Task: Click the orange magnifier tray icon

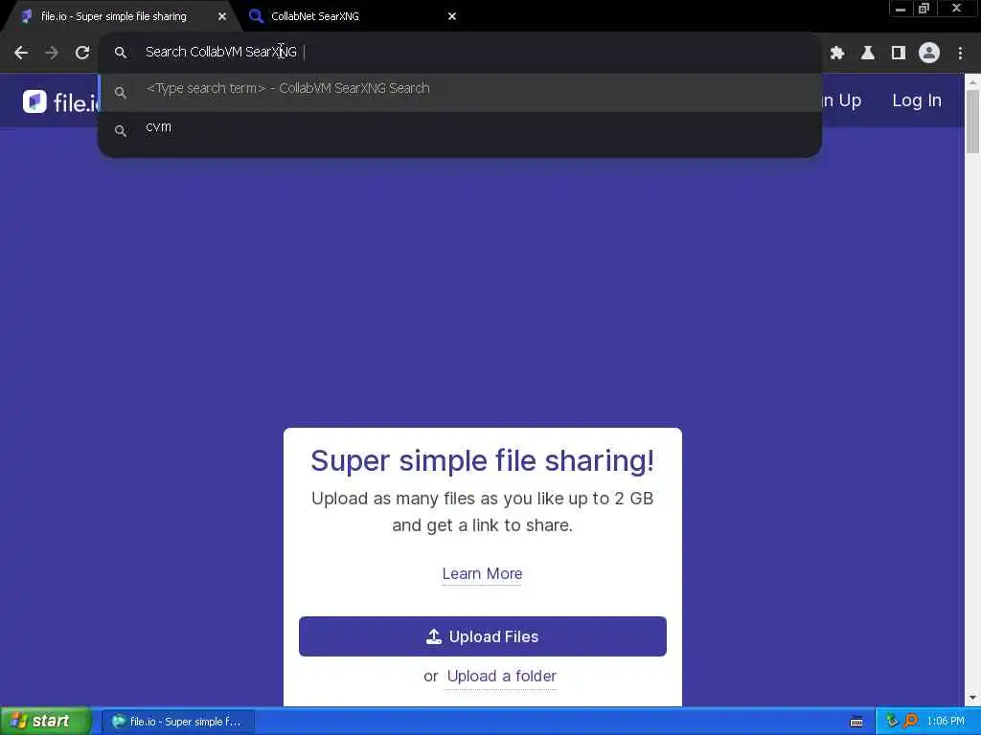Action: pyautogui.click(x=910, y=721)
